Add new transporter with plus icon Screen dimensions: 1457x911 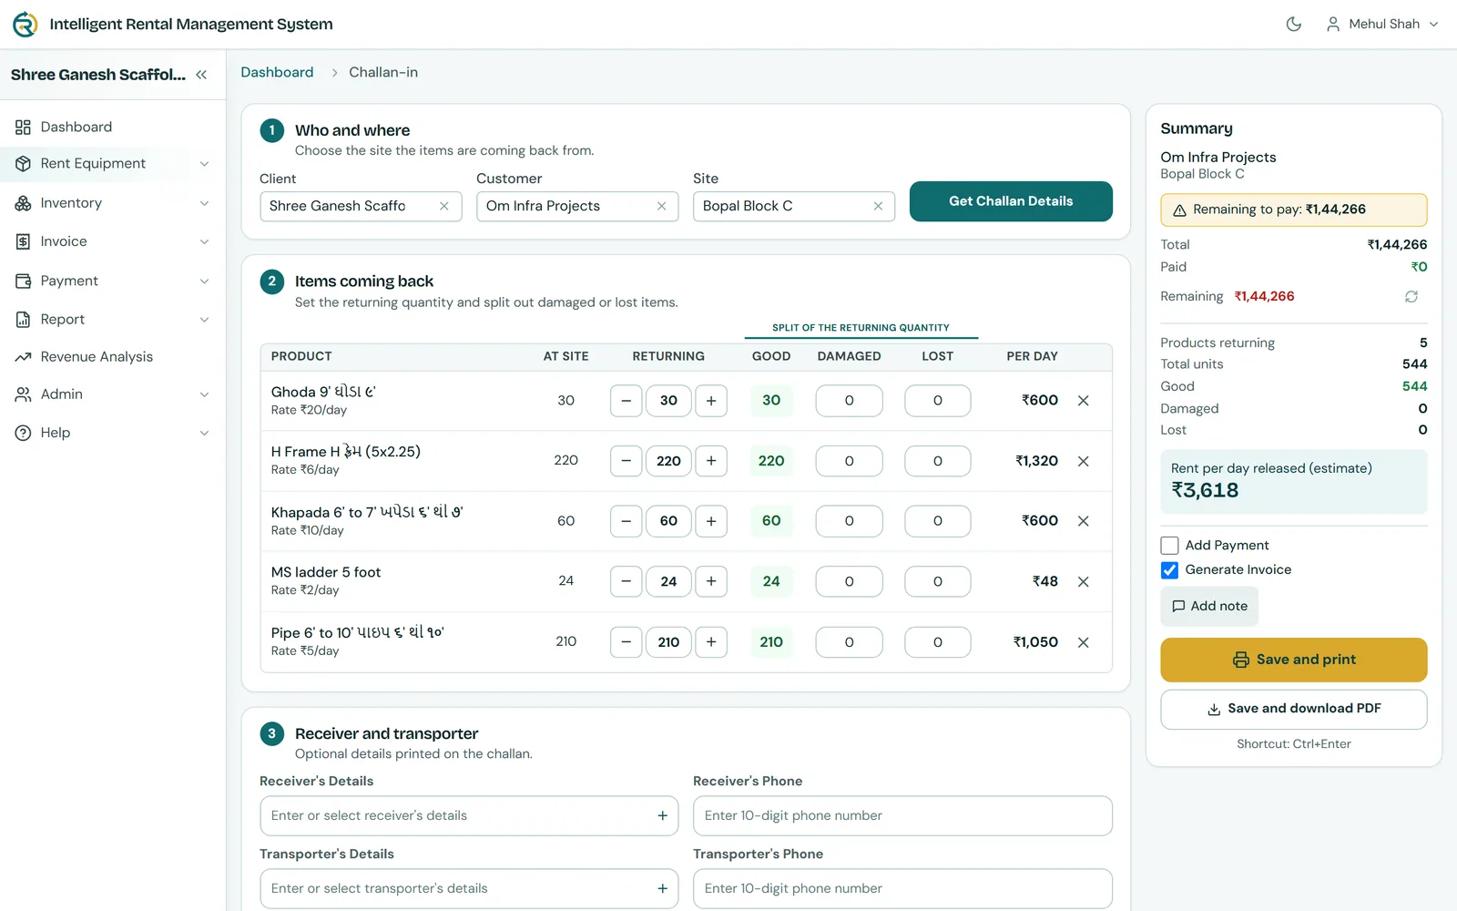pyautogui.click(x=663, y=888)
